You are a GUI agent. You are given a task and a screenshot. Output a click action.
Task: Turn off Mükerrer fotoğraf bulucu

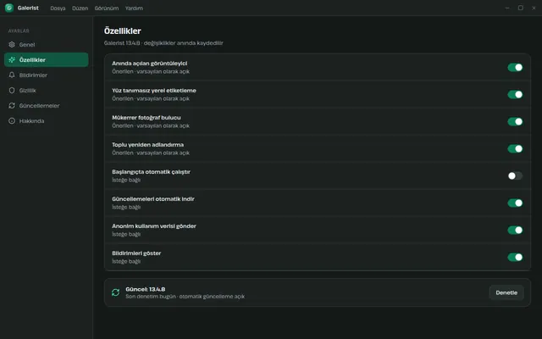click(515, 122)
